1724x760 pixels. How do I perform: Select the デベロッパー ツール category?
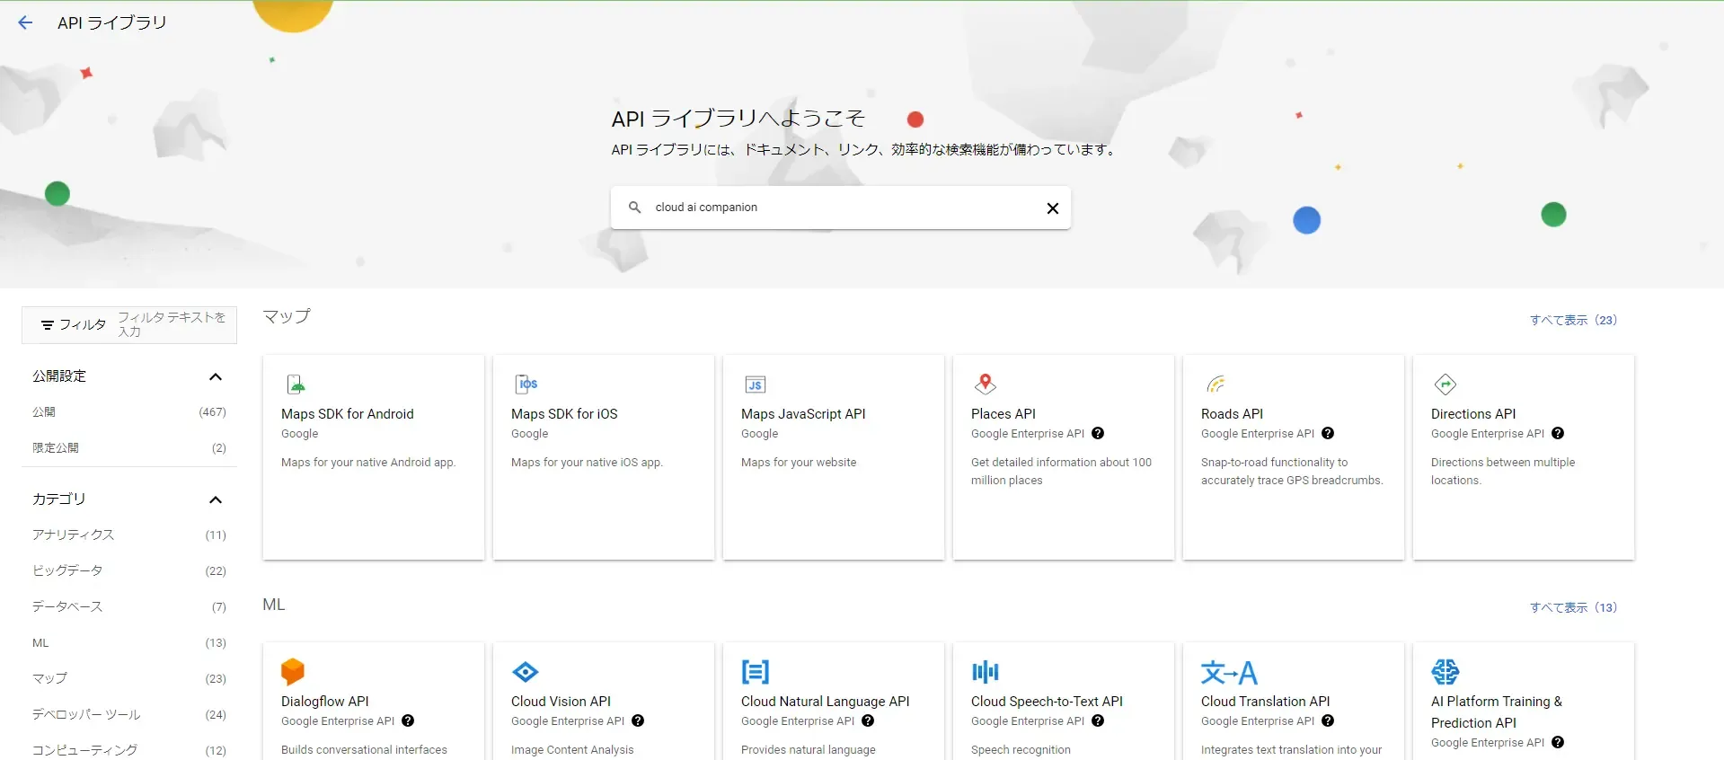point(129,715)
